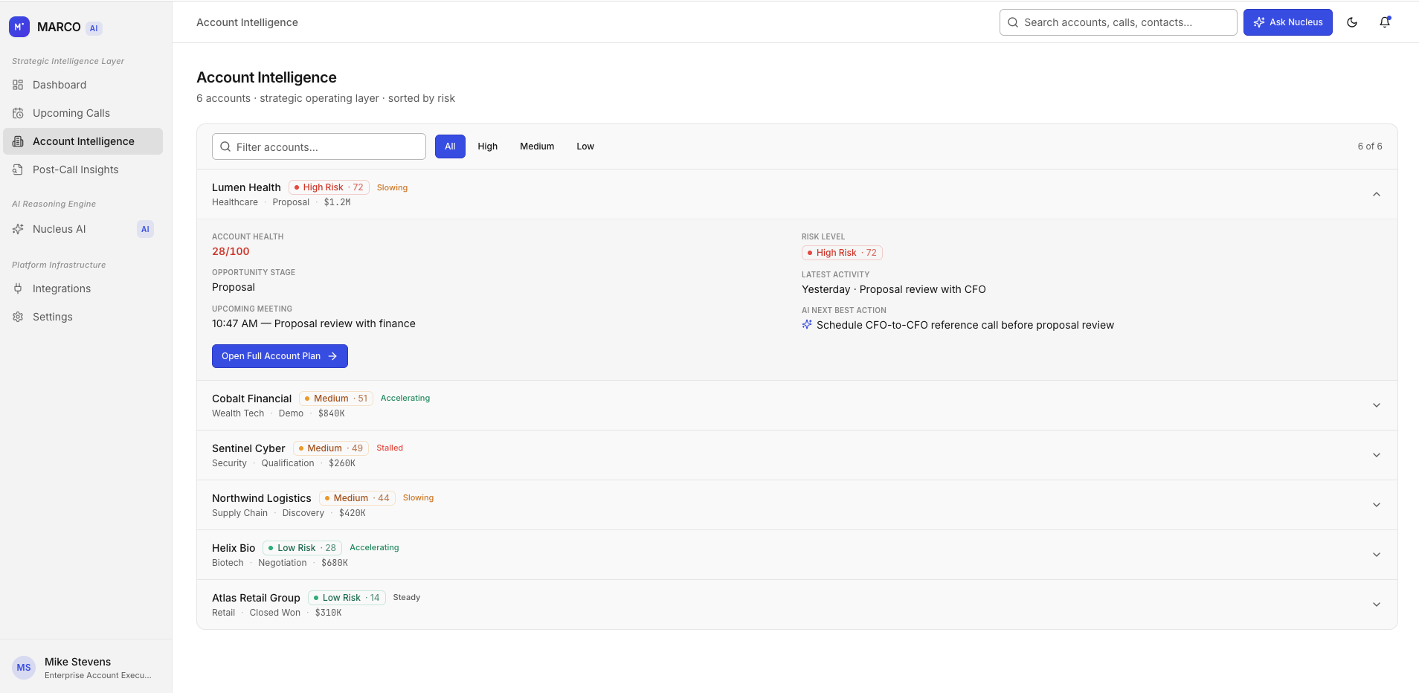
Task: Select the Medium risk filter
Action: click(537, 146)
